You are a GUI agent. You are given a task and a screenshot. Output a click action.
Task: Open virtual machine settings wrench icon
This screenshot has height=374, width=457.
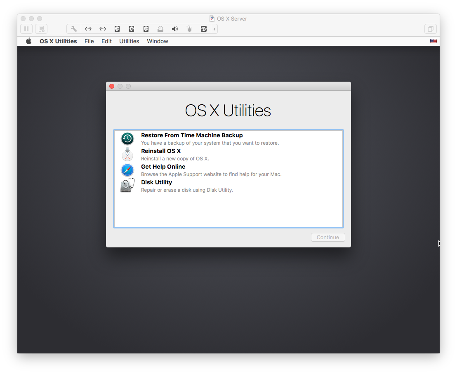(74, 29)
